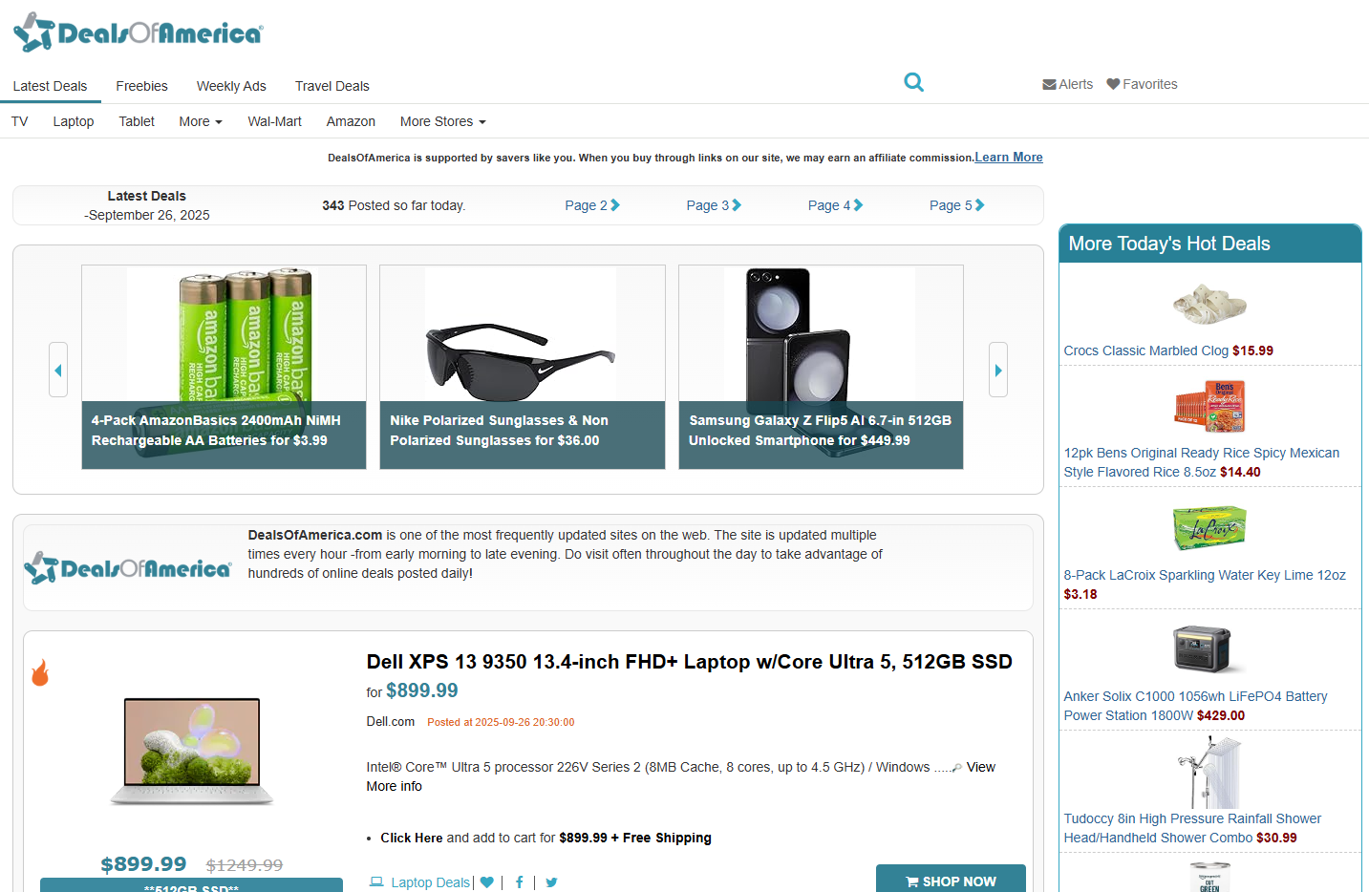Expand View More info for Dell laptop

(x=979, y=768)
